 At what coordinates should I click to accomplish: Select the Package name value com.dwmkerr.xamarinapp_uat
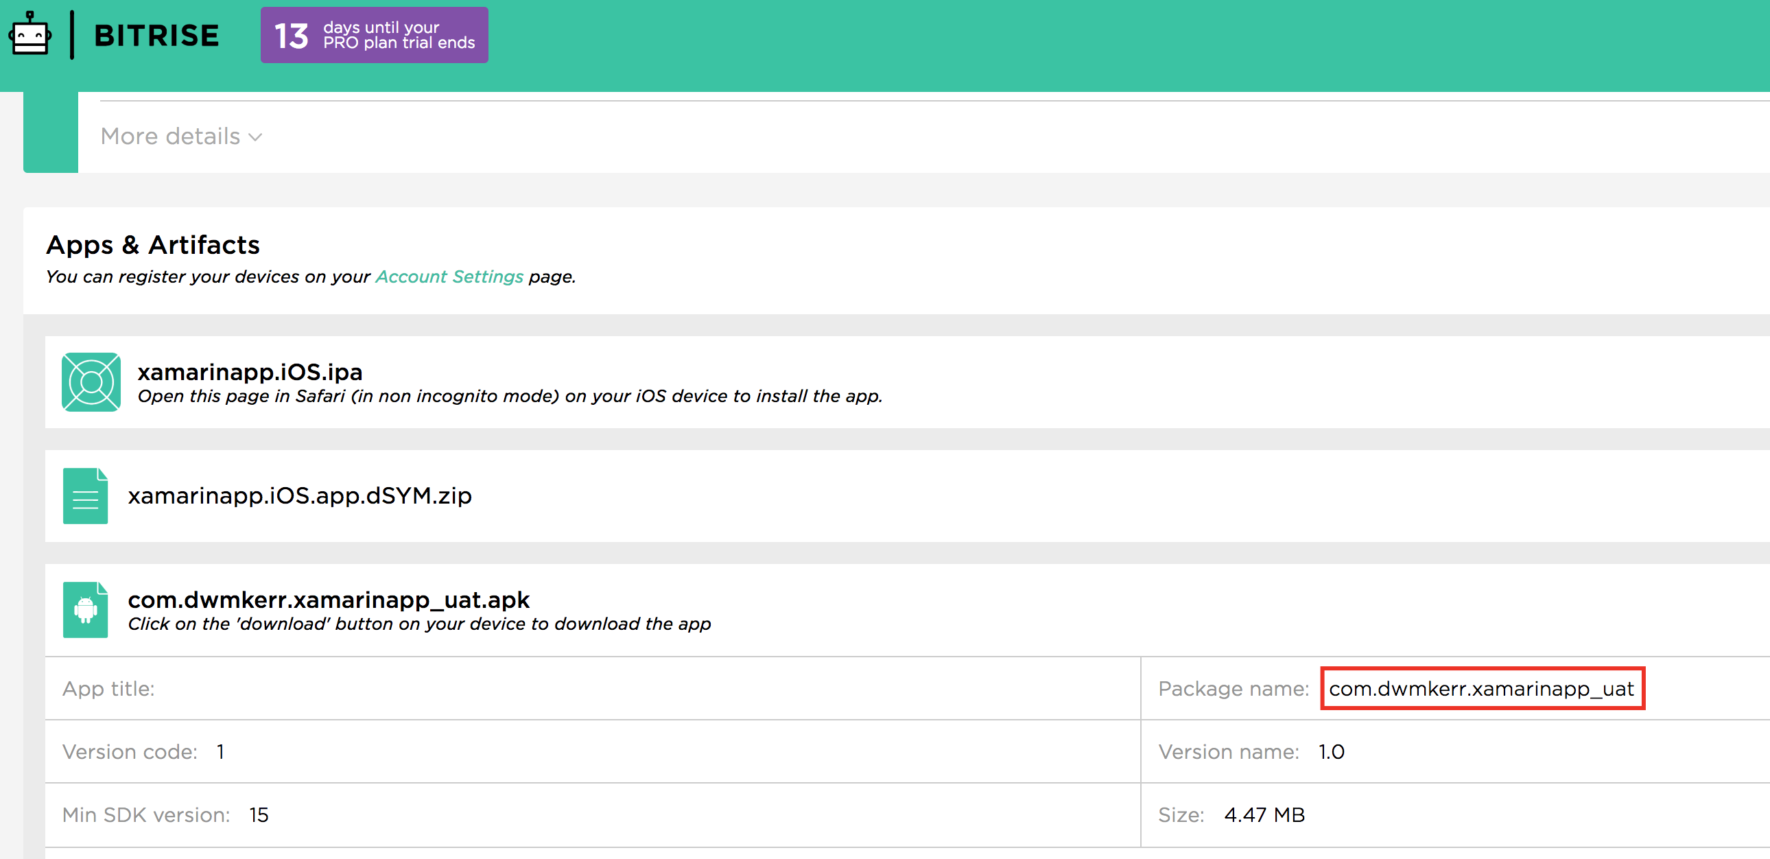(1481, 689)
